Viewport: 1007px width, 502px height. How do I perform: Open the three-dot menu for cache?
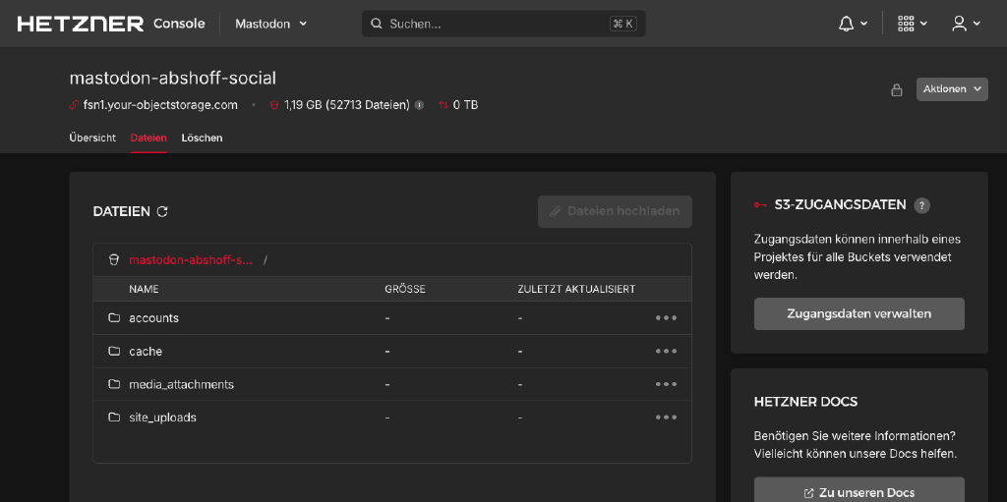(x=666, y=351)
